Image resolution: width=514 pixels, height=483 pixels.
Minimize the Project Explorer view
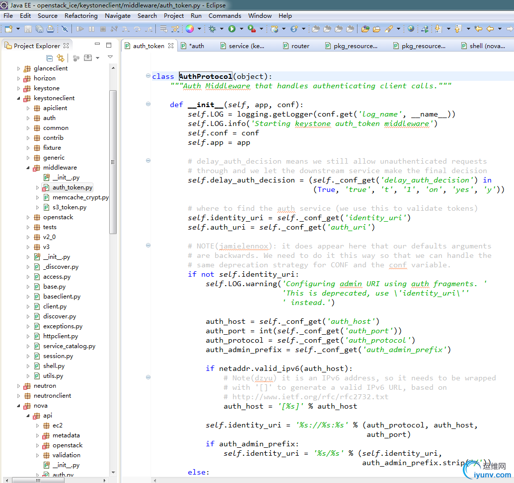pos(97,44)
